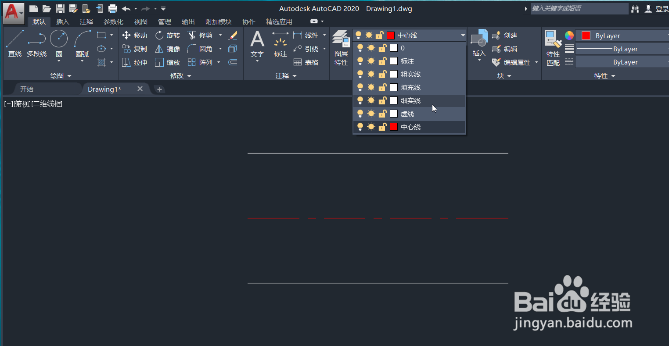Open Layer Properties (图层特性) manager

click(x=341, y=48)
